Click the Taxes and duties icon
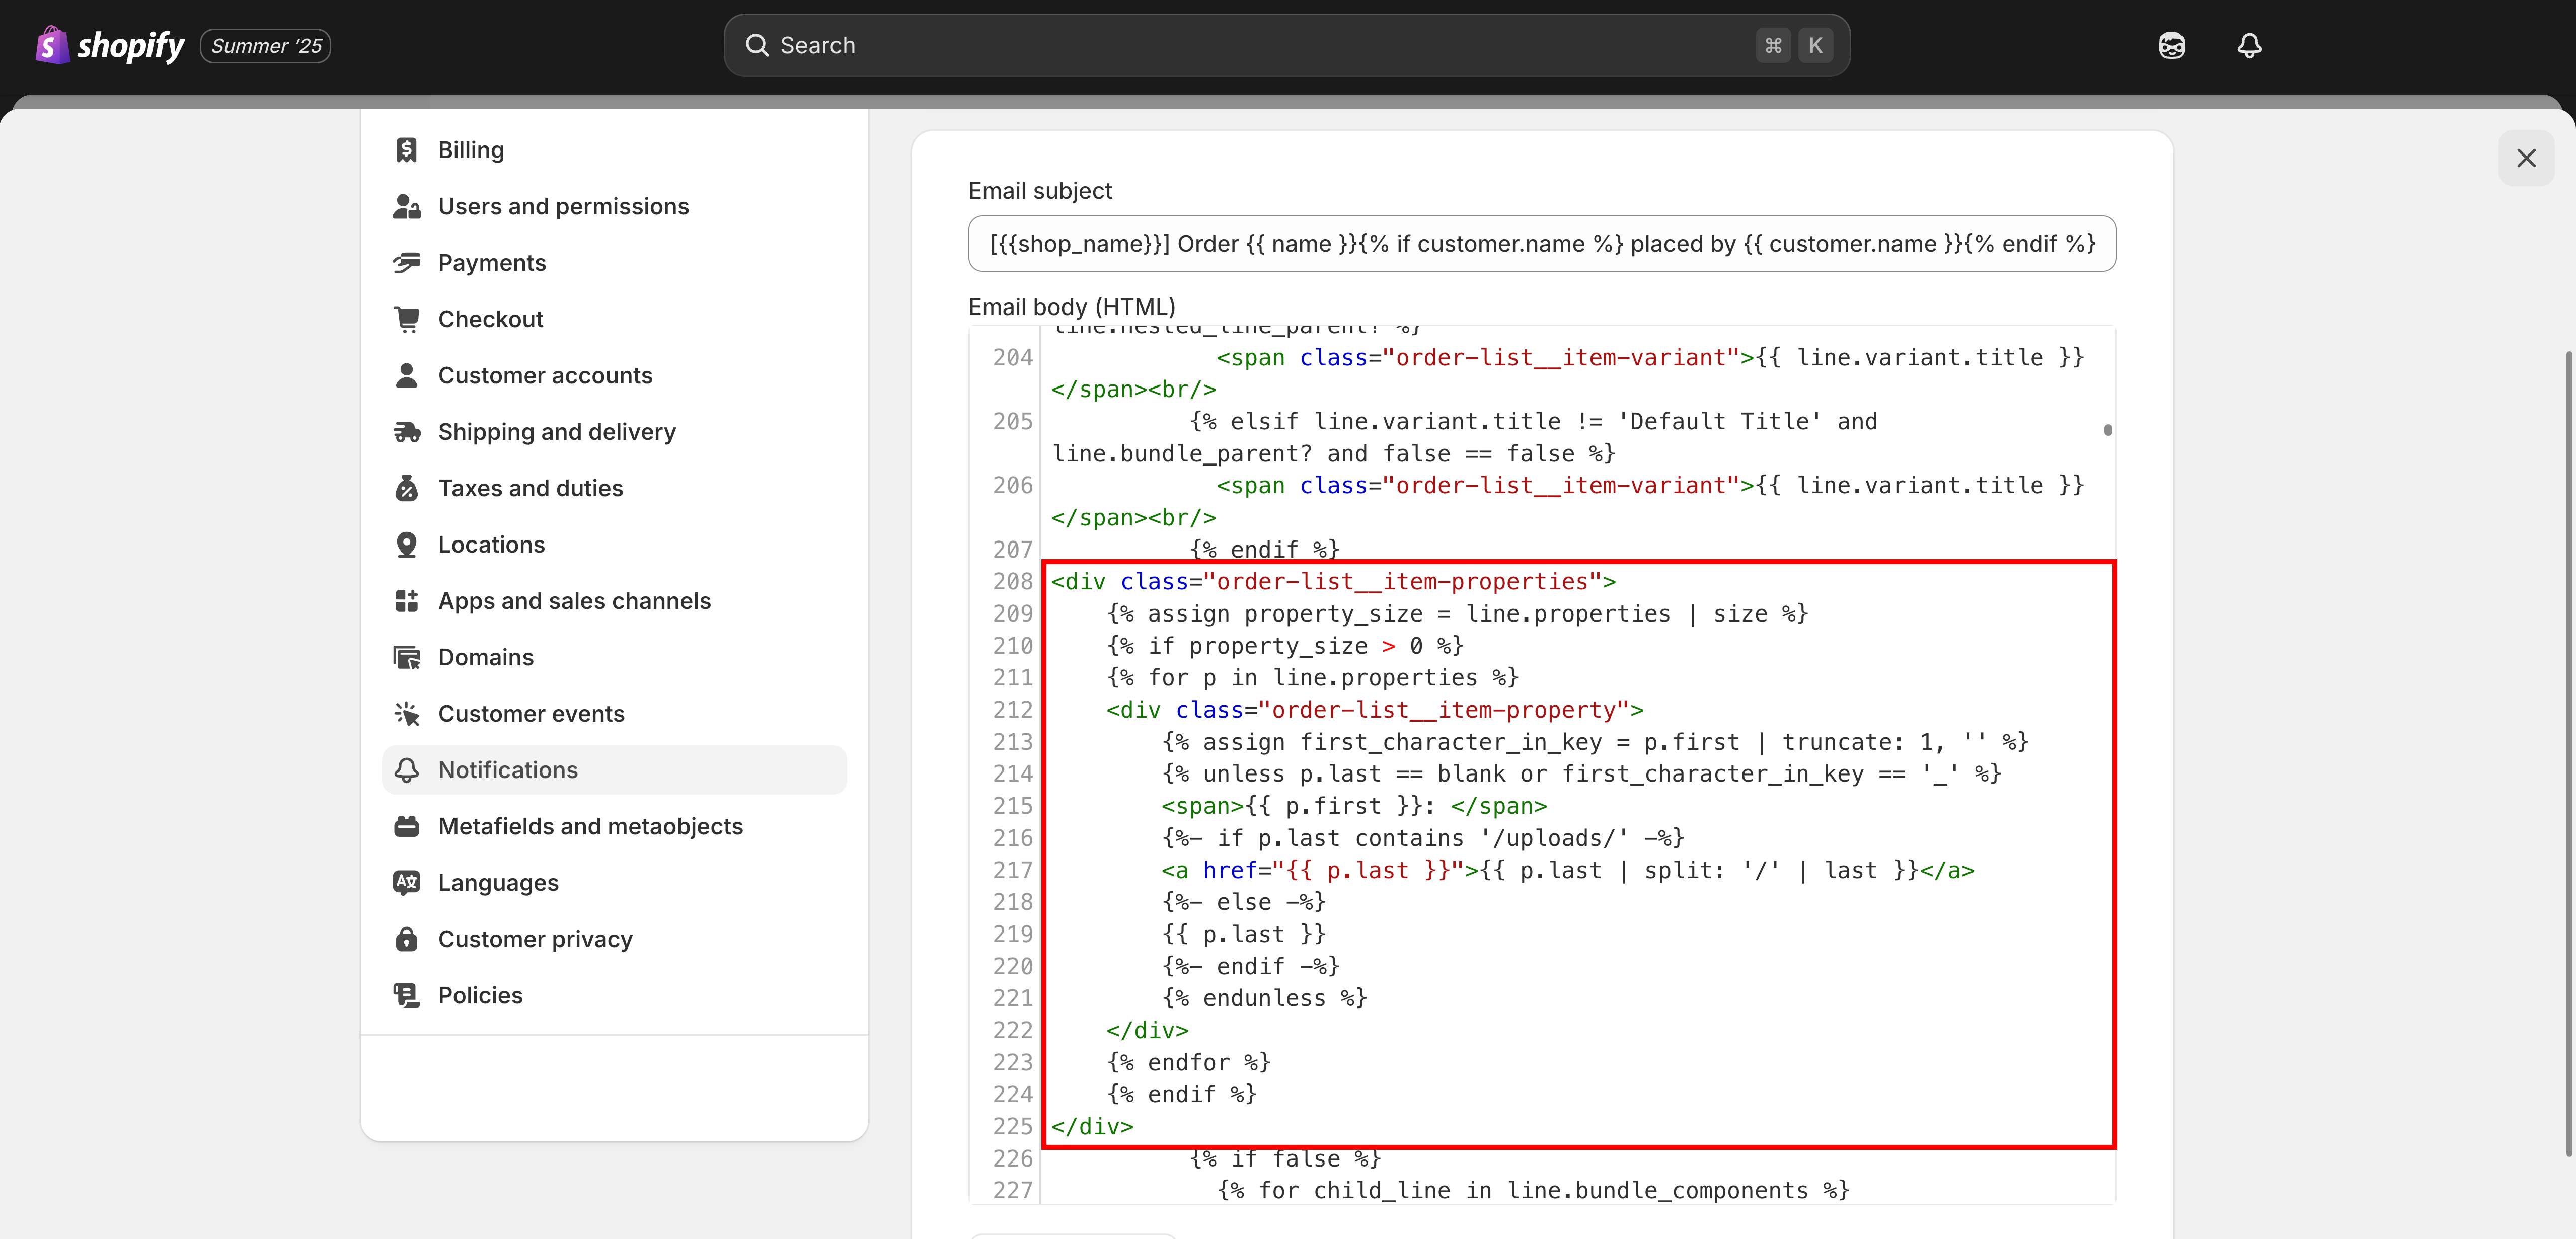The width and height of the screenshot is (2576, 1239). point(406,488)
